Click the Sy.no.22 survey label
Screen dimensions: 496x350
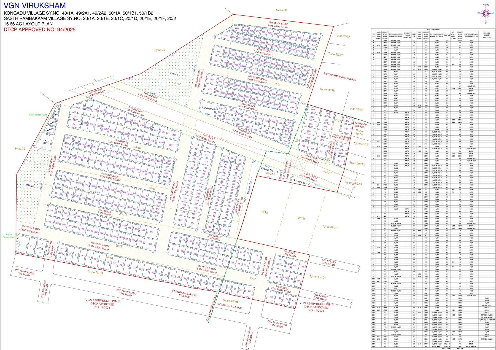click(x=20, y=149)
